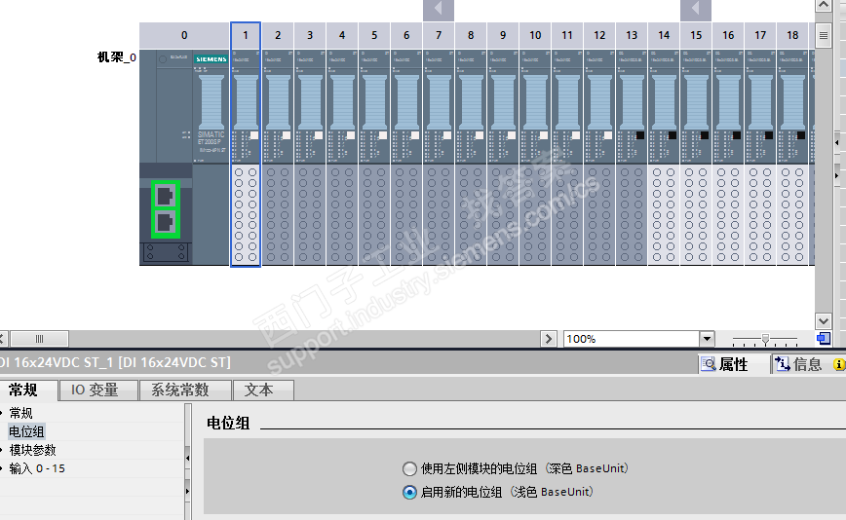Click the collapse arrow above slot 15

pyautogui.click(x=696, y=9)
